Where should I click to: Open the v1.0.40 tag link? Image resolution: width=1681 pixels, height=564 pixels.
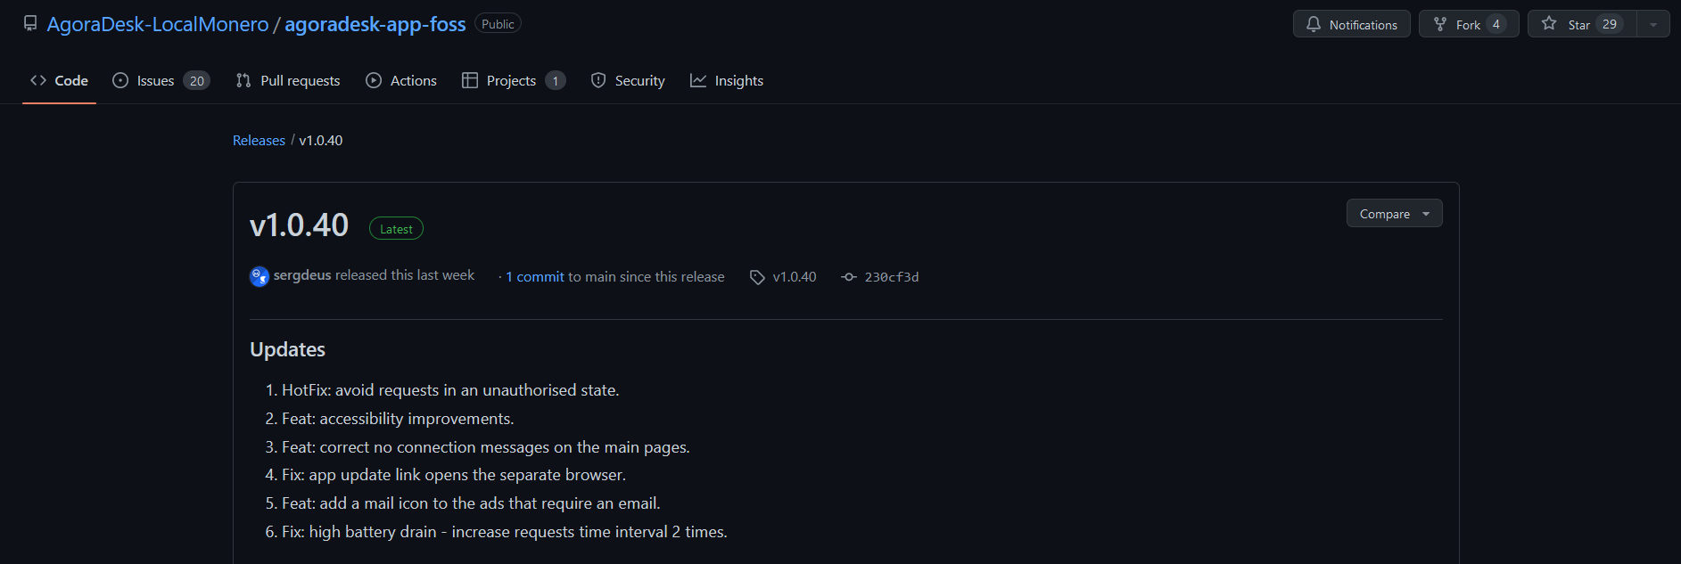795,277
